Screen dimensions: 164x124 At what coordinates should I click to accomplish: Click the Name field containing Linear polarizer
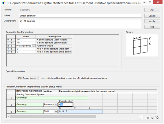click(x=80, y=16)
